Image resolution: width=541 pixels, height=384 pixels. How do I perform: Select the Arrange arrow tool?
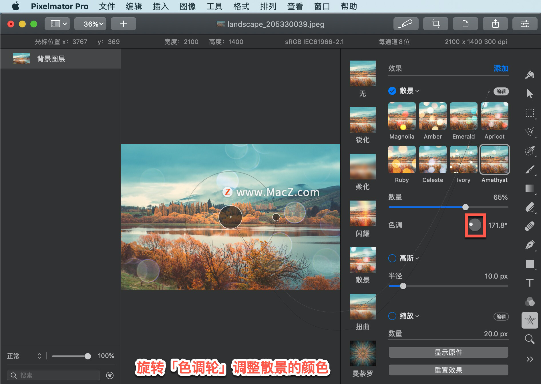(x=530, y=94)
